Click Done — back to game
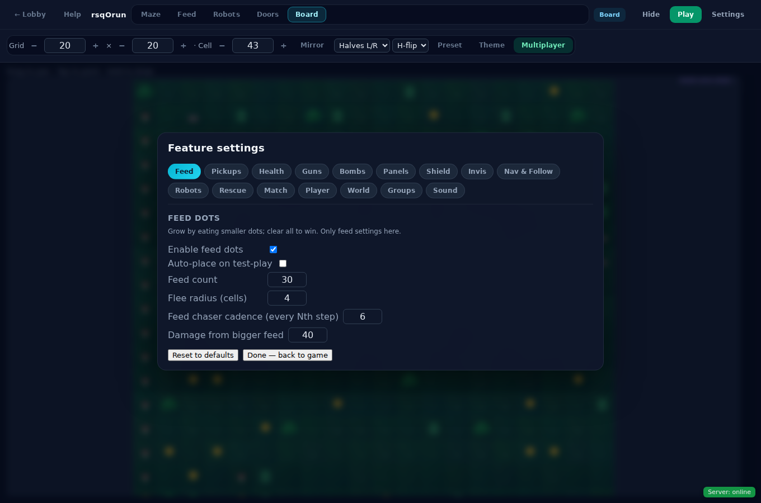Viewport: 761px width, 503px height. (x=288, y=355)
